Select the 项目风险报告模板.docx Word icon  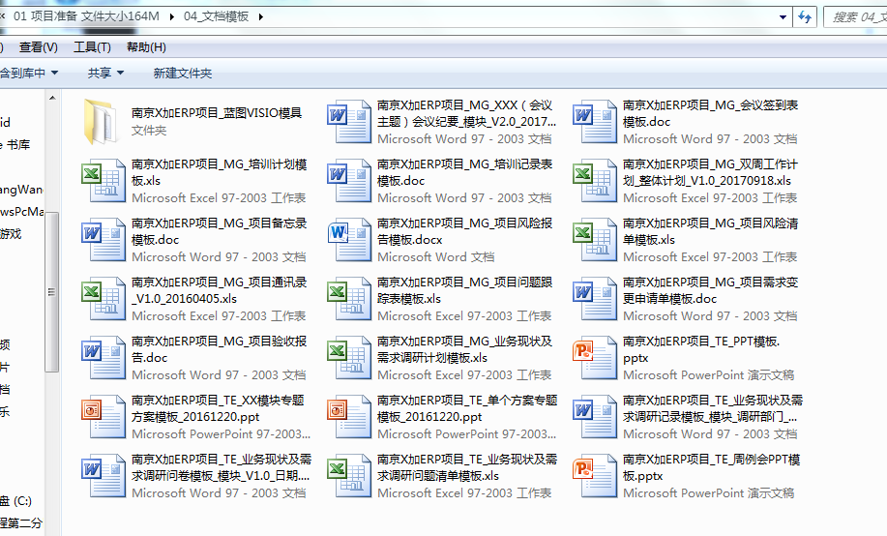point(349,239)
